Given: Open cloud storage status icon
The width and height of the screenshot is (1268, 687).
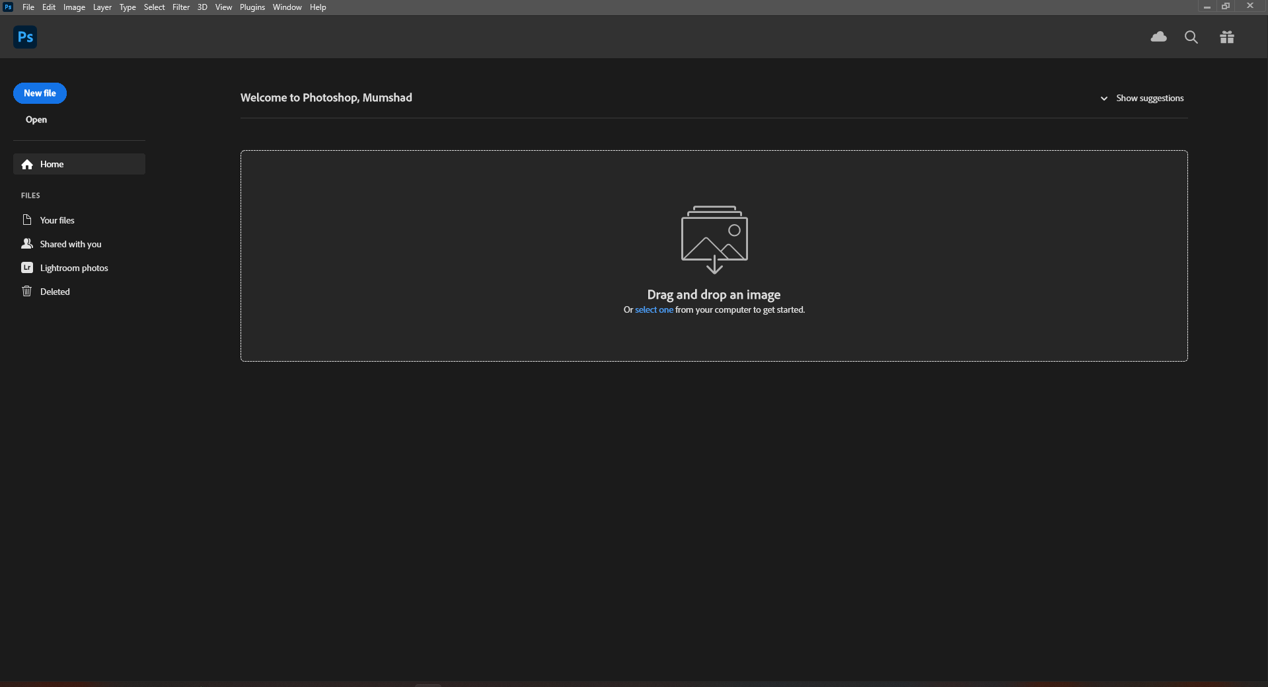Looking at the screenshot, I should (x=1158, y=37).
